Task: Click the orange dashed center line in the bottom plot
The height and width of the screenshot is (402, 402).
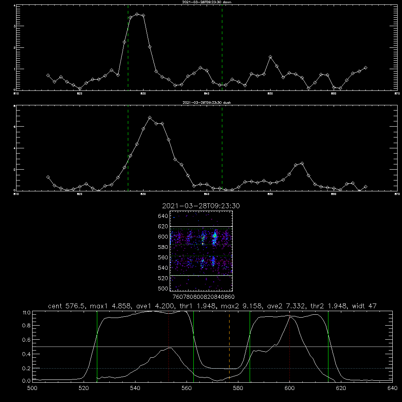Action: [229, 347]
